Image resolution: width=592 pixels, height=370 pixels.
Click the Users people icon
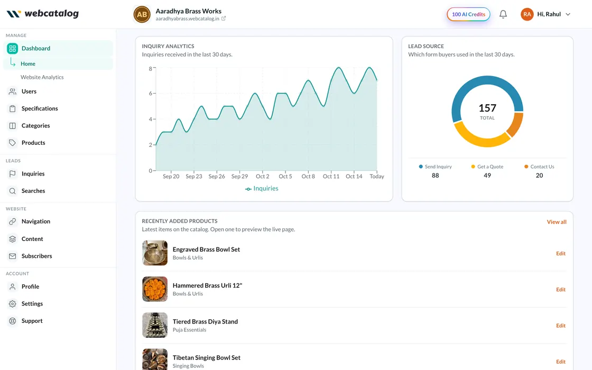(13, 91)
